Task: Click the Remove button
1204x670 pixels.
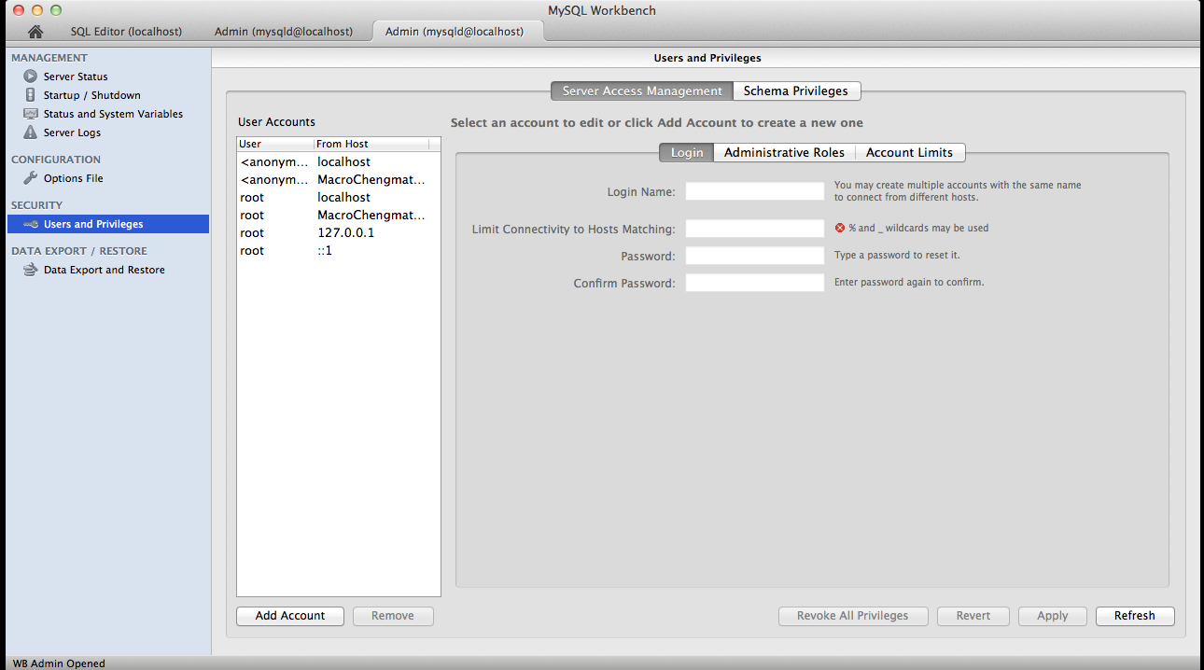Action: point(393,616)
